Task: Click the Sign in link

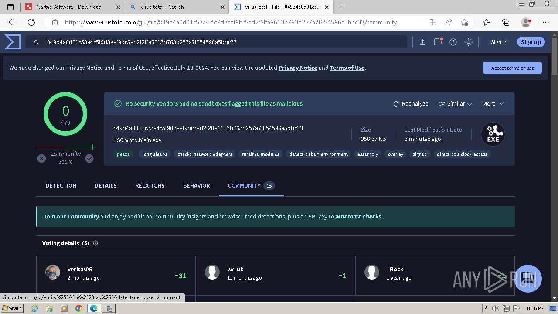Action: [x=499, y=42]
